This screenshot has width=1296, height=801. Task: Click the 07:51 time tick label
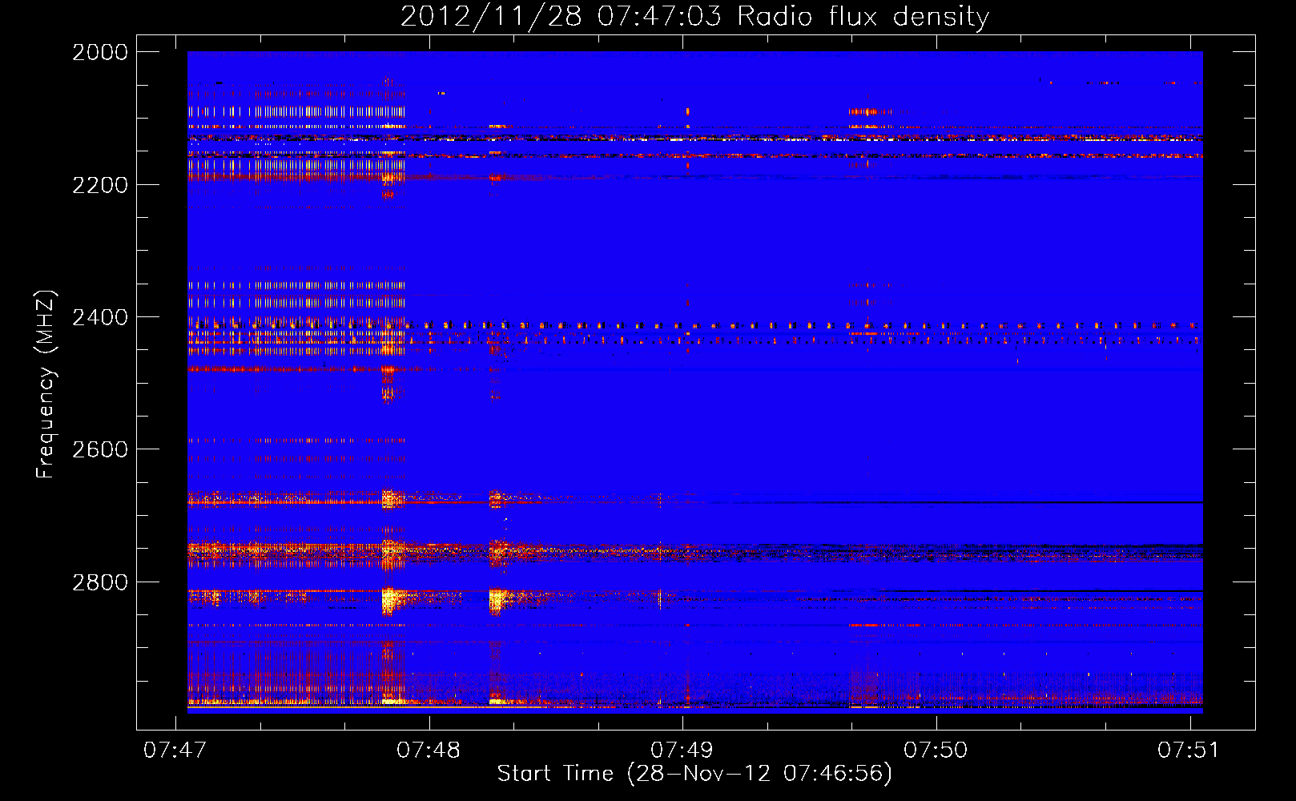coord(1189,750)
